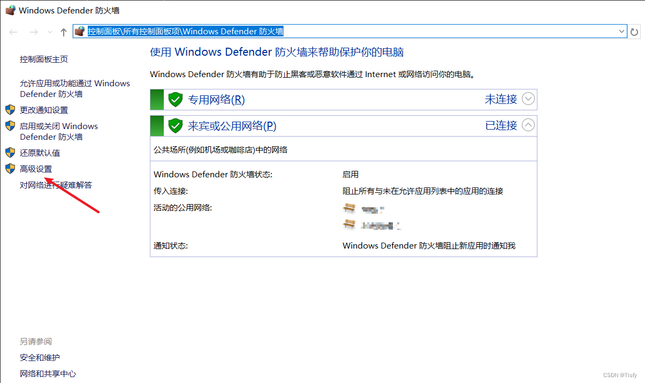
Task: Open 安全和维护 link
Action: tap(40, 358)
